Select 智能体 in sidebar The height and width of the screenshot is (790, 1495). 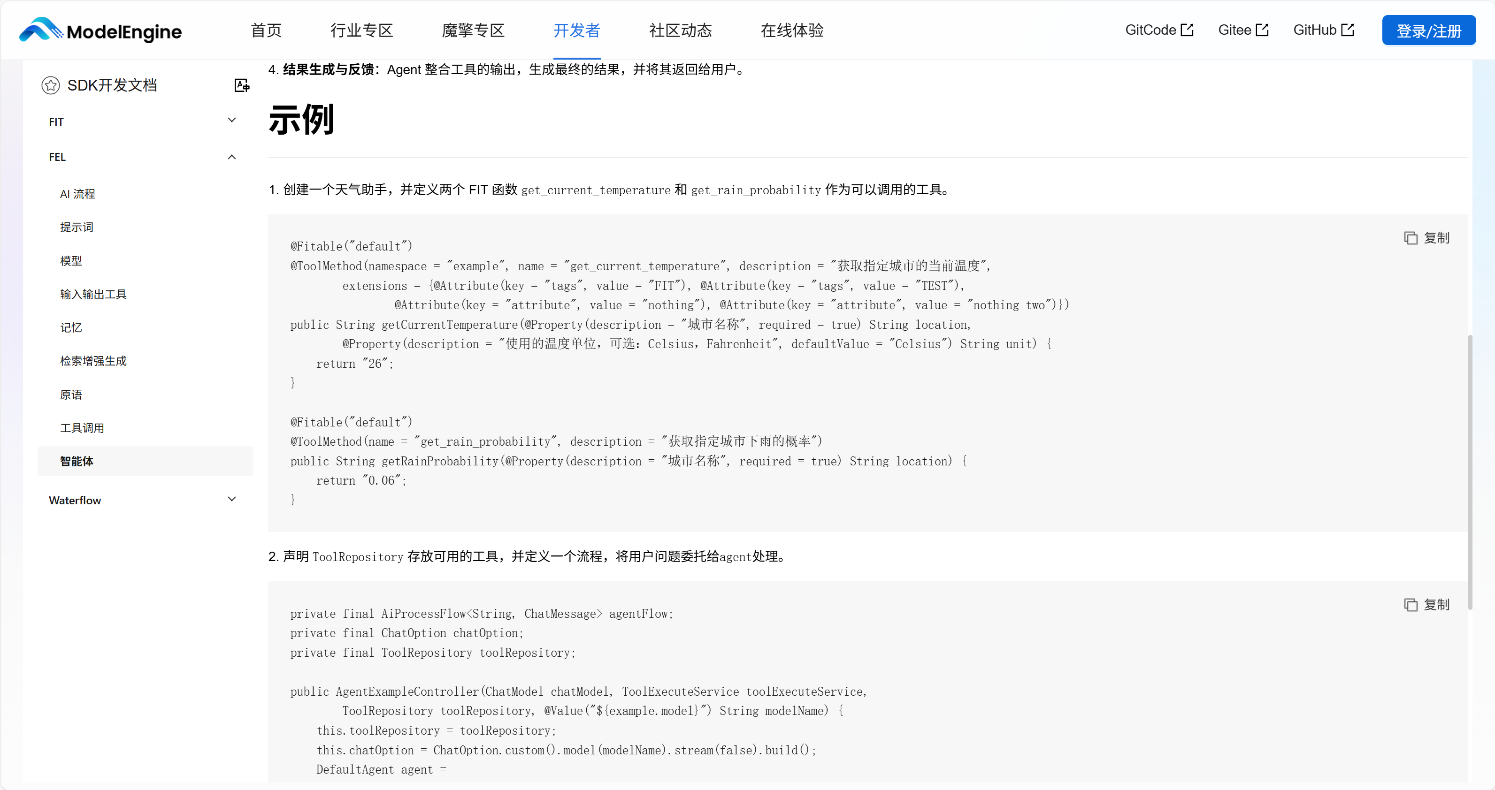145,461
